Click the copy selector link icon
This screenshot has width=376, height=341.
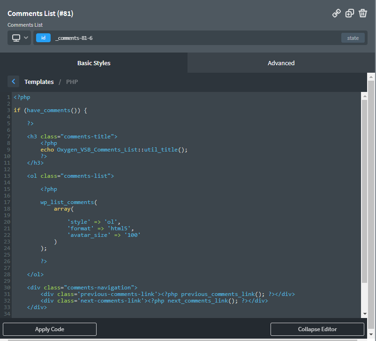point(337,13)
